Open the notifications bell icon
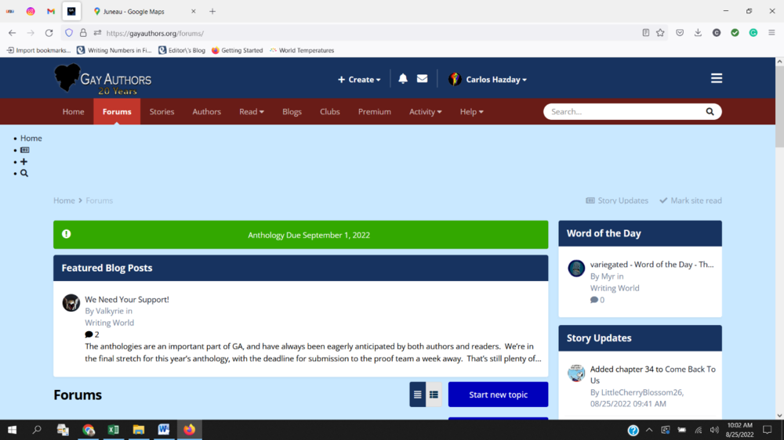Viewport: 784px width, 440px height. pyautogui.click(x=403, y=79)
